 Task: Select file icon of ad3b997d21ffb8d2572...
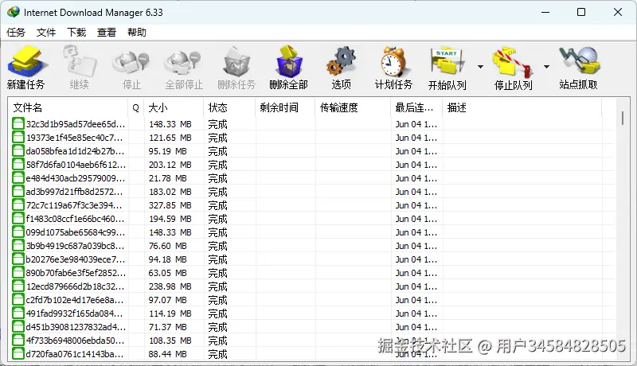click(18, 192)
